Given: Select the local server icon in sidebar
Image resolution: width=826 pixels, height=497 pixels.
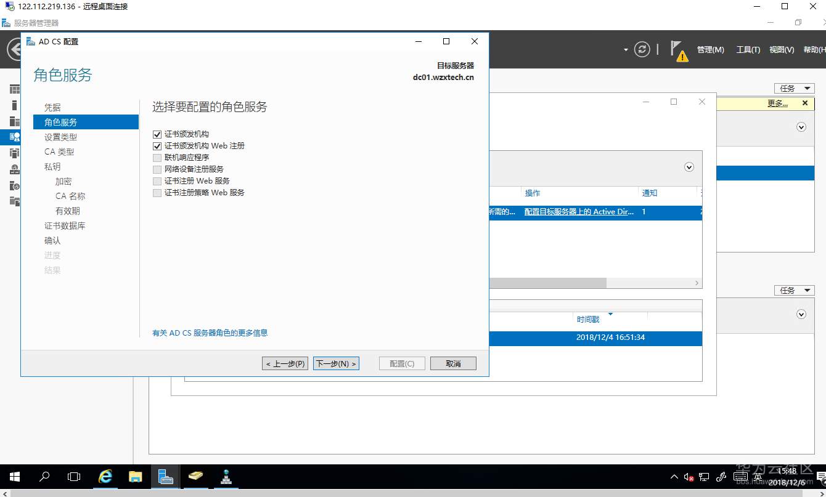Looking at the screenshot, I should (14, 103).
